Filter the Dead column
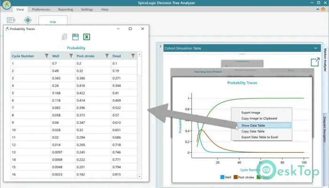329x188 pixels. click(x=133, y=55)
